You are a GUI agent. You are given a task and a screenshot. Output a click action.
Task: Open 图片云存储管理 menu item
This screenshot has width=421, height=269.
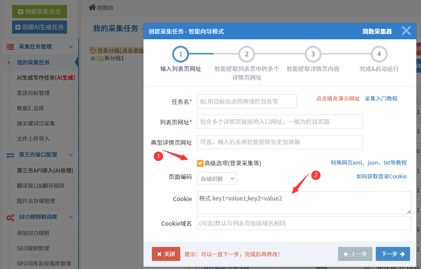click(36, 201)
